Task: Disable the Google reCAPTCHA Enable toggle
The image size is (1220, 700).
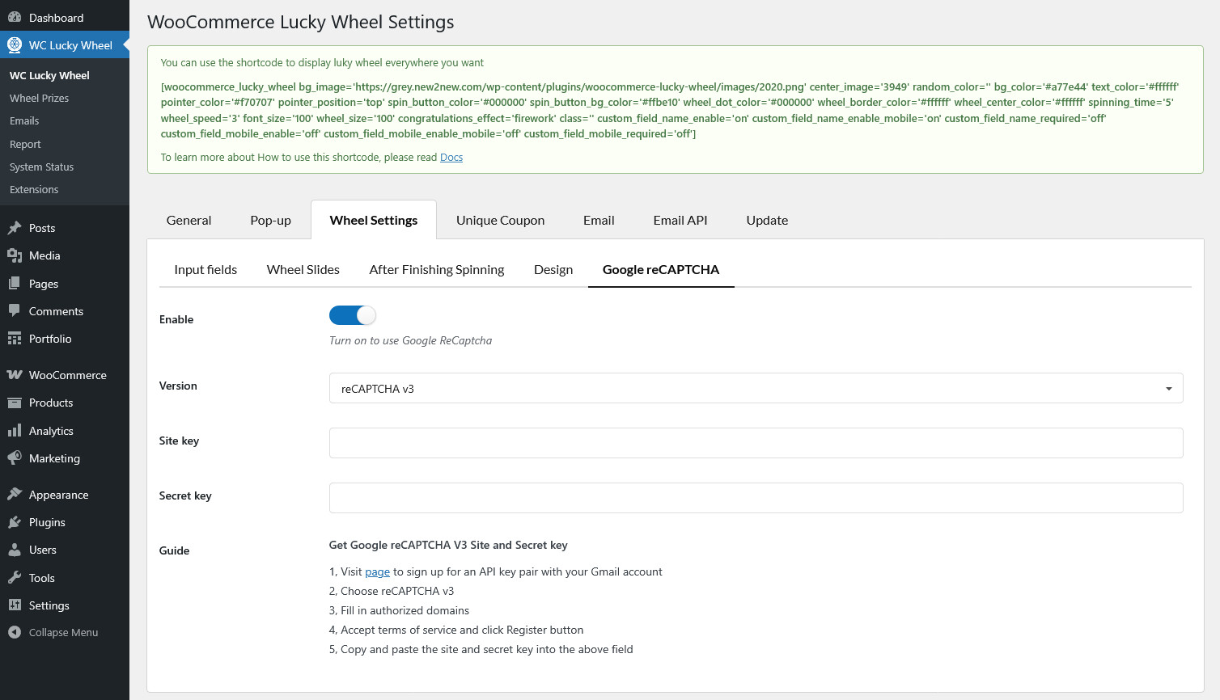Action: point(352,315)
